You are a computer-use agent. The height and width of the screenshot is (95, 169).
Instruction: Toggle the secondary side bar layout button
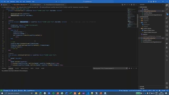point(153,2)
